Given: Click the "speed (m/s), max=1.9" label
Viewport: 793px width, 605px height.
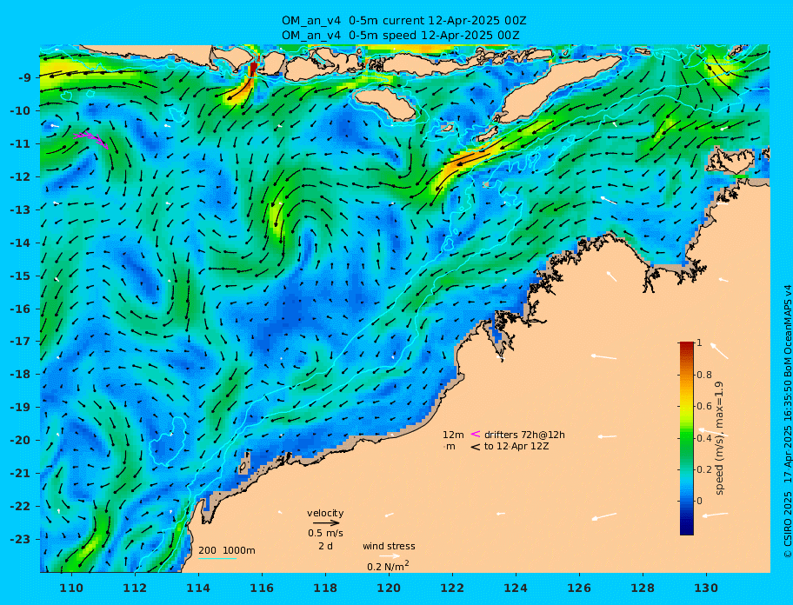Looking at the screenshot, I should [720, 438].
